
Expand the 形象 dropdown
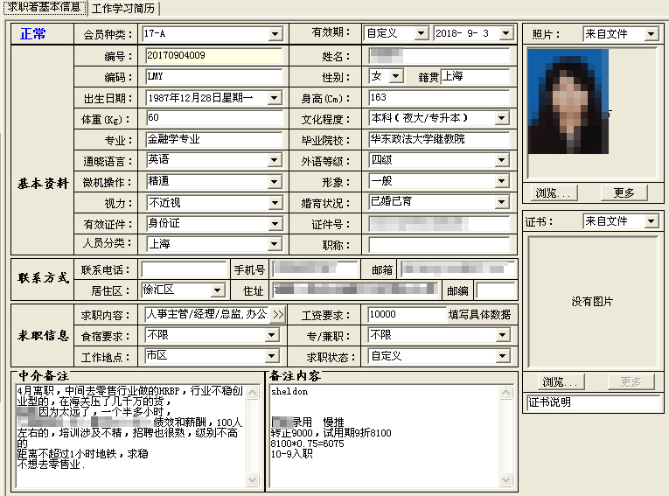502,181
